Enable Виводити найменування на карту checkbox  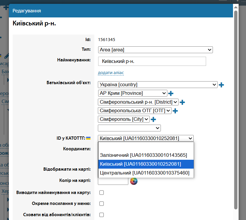click(x=102, y=193)
